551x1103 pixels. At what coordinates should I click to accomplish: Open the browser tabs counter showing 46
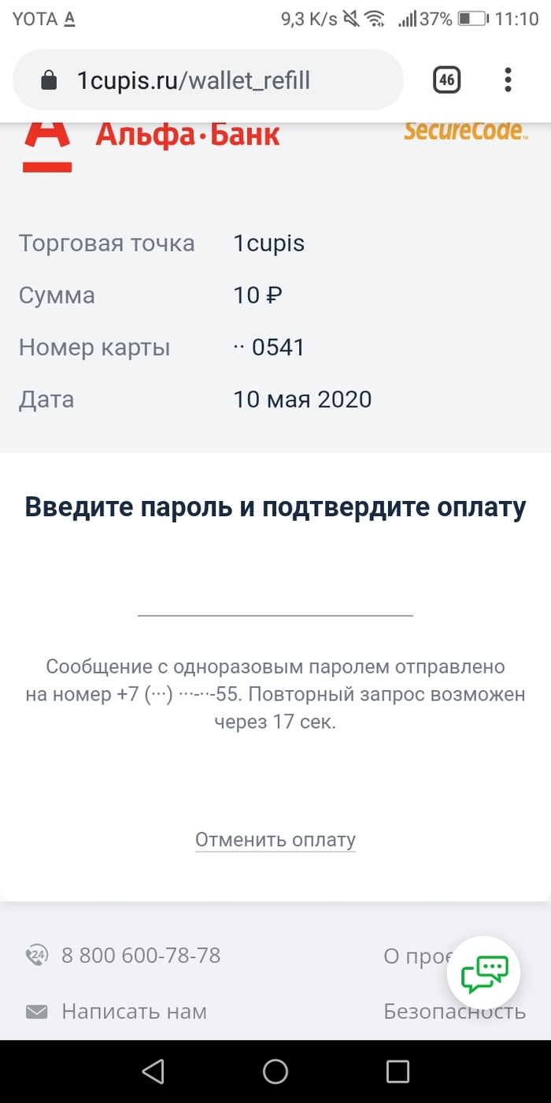447,80
